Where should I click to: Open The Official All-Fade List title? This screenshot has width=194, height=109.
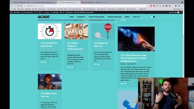coord(101,45)
